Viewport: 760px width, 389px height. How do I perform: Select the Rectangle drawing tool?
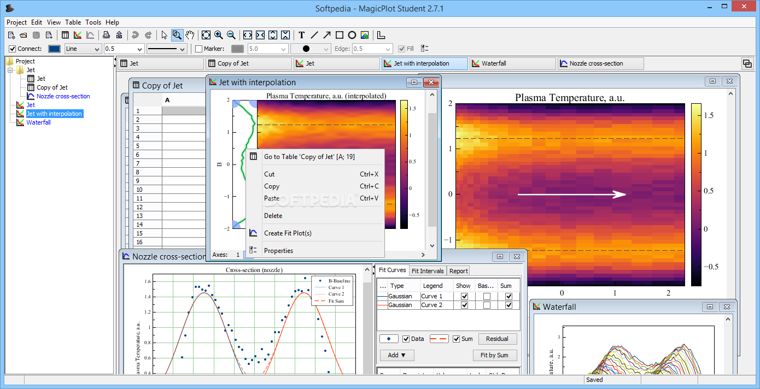(x=339, y=35)
